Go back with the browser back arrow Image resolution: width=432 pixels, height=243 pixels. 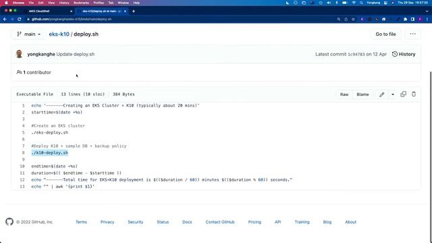(5, 20)
